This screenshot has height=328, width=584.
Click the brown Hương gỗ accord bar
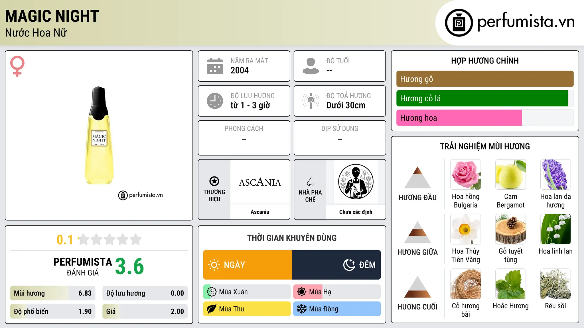pos(485,79)
